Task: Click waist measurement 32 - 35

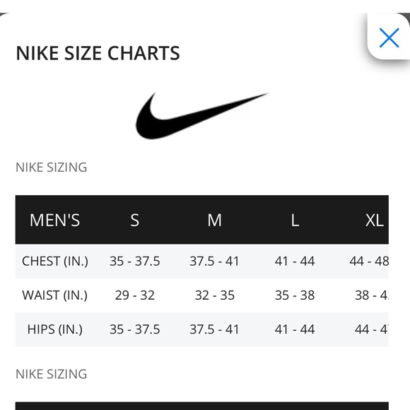Action: click(x=215, y=295)
